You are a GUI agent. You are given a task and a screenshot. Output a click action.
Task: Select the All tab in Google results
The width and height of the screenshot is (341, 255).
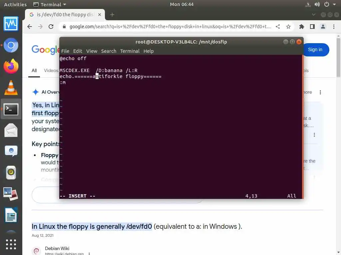34,70
